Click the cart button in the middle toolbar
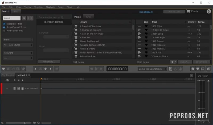Viewport: 213px width, 125px height. 57,69
